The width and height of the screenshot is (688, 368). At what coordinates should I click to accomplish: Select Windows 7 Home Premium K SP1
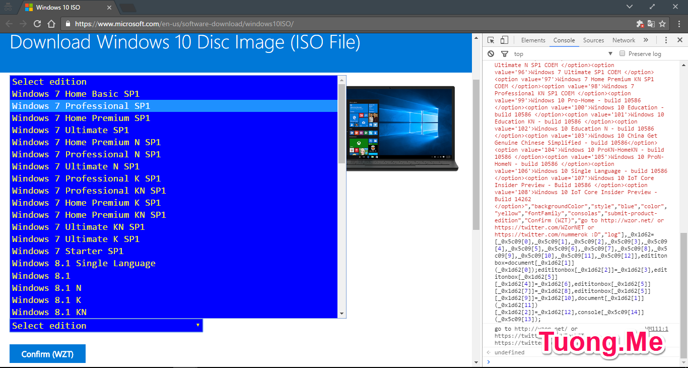pyautogui.click(x=174, y=203)
